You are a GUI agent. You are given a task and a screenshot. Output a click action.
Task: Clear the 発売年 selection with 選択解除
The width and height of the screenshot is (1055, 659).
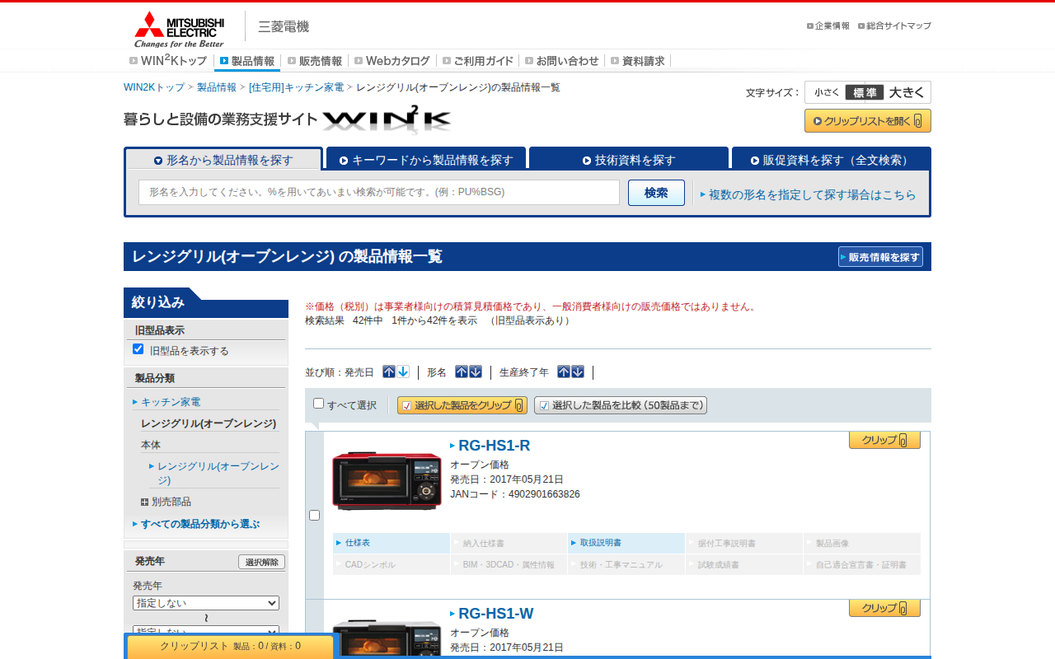[261, 562]
